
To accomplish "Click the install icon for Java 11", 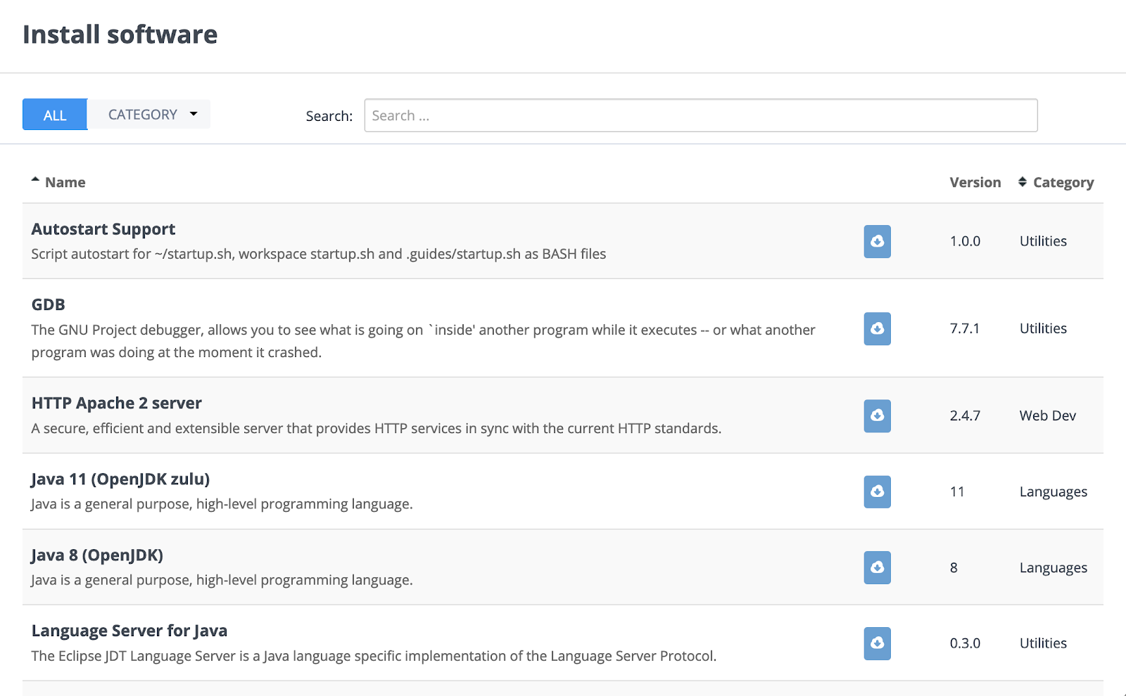I will 877,491.
